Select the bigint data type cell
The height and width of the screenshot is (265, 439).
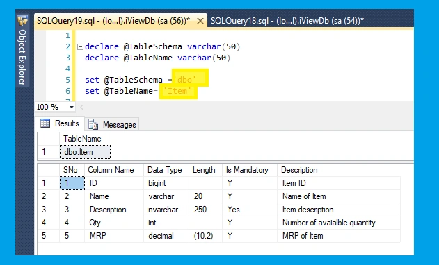click(166, 183)
